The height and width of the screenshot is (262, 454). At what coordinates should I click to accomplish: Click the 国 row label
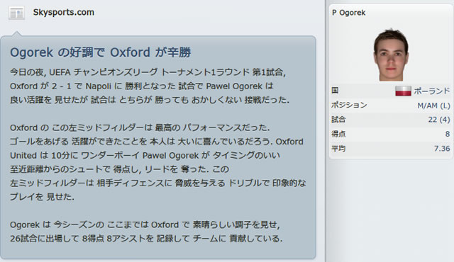[x=335, y=91]
